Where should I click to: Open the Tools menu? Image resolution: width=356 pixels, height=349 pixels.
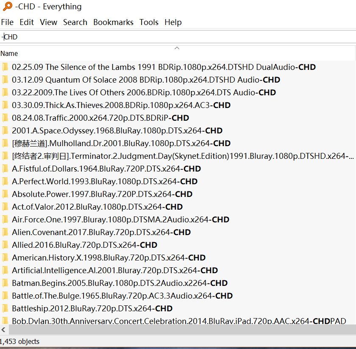click(149, 22)
